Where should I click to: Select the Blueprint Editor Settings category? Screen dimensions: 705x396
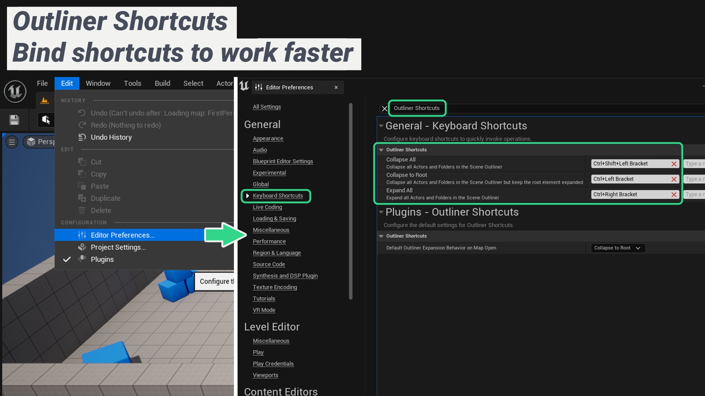[x=283, y=161]
